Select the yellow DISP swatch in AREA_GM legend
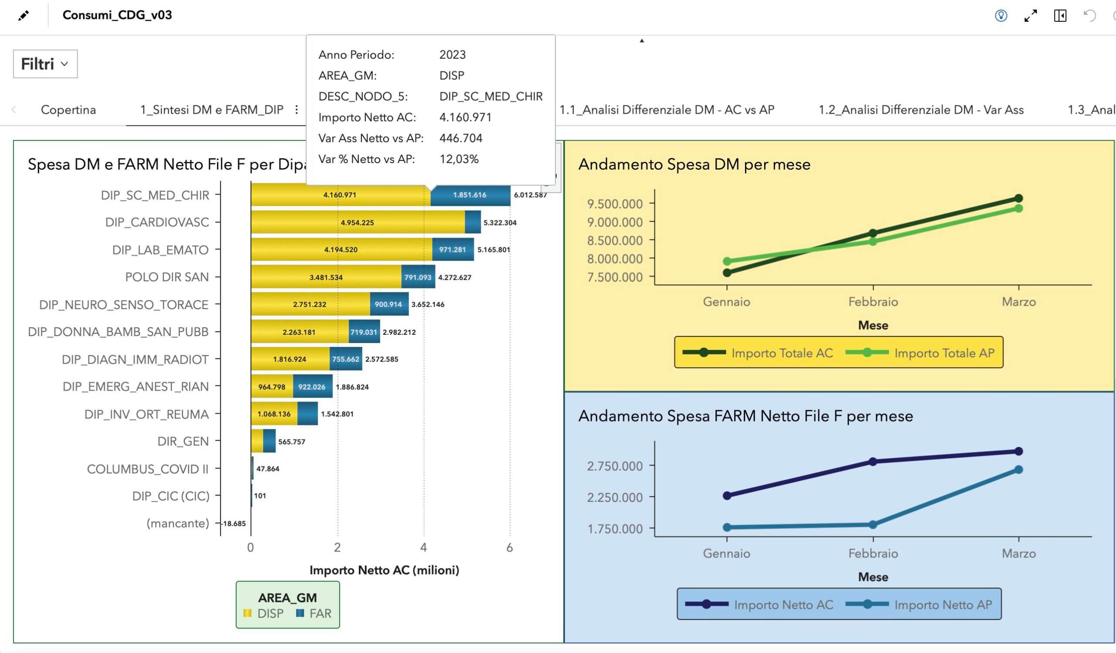This screenshot has height=653, width=1116. (248, 613)
